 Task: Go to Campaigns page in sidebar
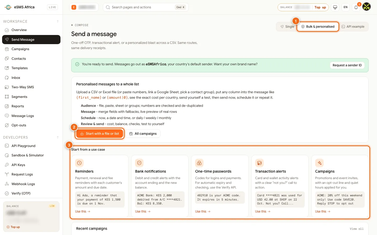pos(31,49)
